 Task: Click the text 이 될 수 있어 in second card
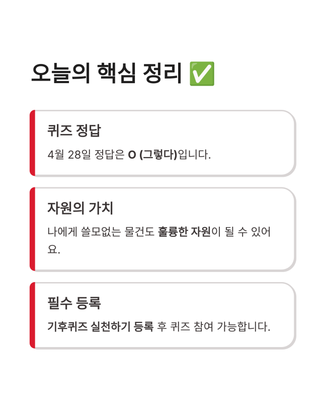point(241,232)
